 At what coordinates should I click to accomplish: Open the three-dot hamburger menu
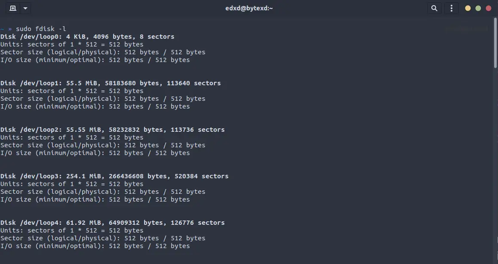click(x=451, y=8)
